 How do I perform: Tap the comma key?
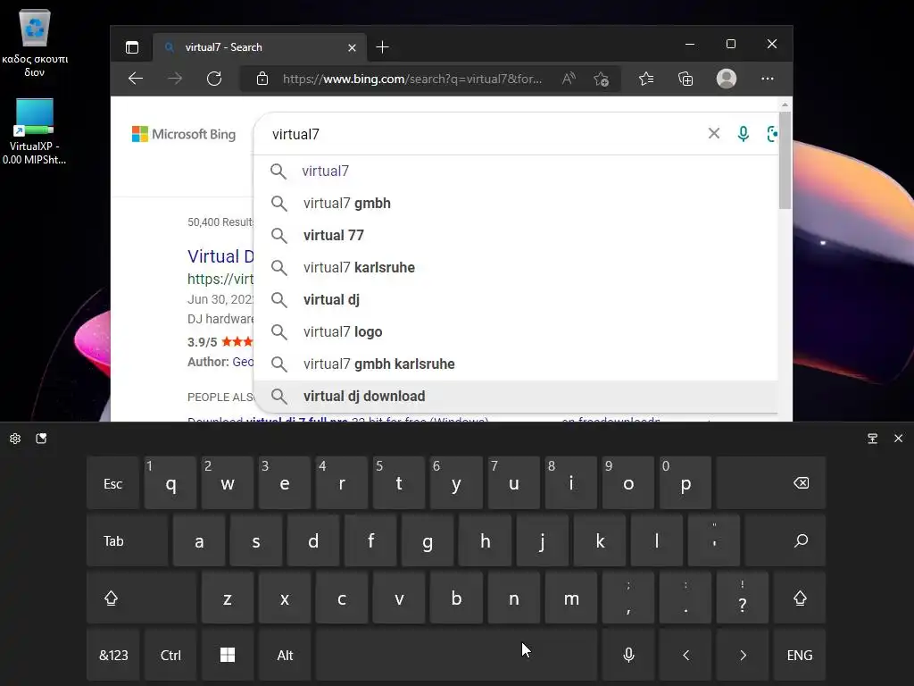click(x=628, y=598)
